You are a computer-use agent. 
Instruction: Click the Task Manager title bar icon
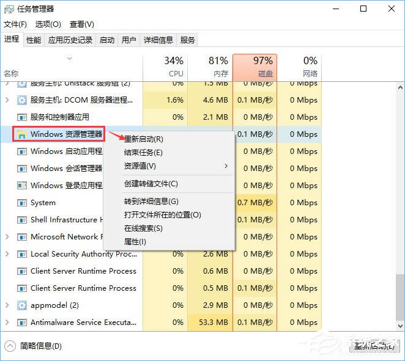[x=9, y=9]
